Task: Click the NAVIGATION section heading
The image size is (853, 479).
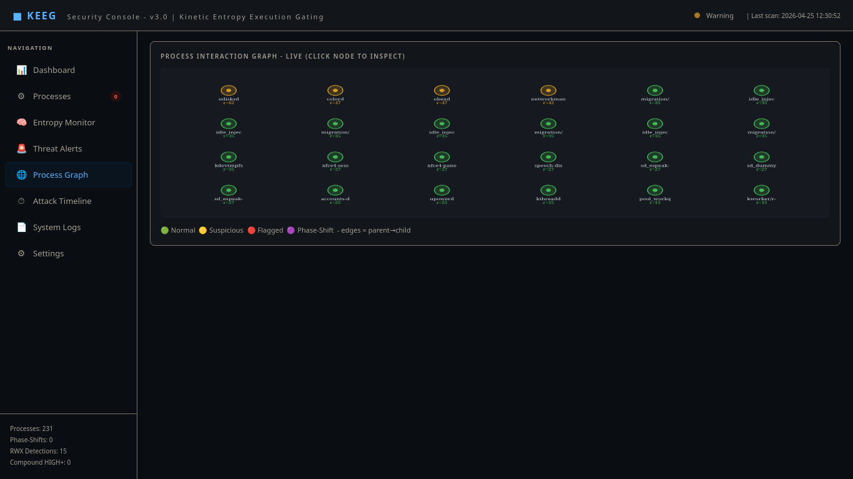Action: click(30, 48)
